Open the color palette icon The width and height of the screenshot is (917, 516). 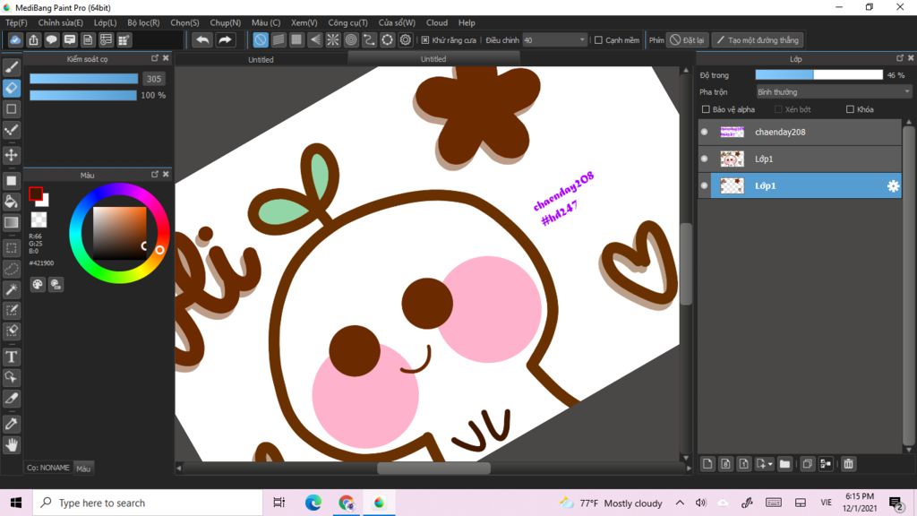[38, 284]
